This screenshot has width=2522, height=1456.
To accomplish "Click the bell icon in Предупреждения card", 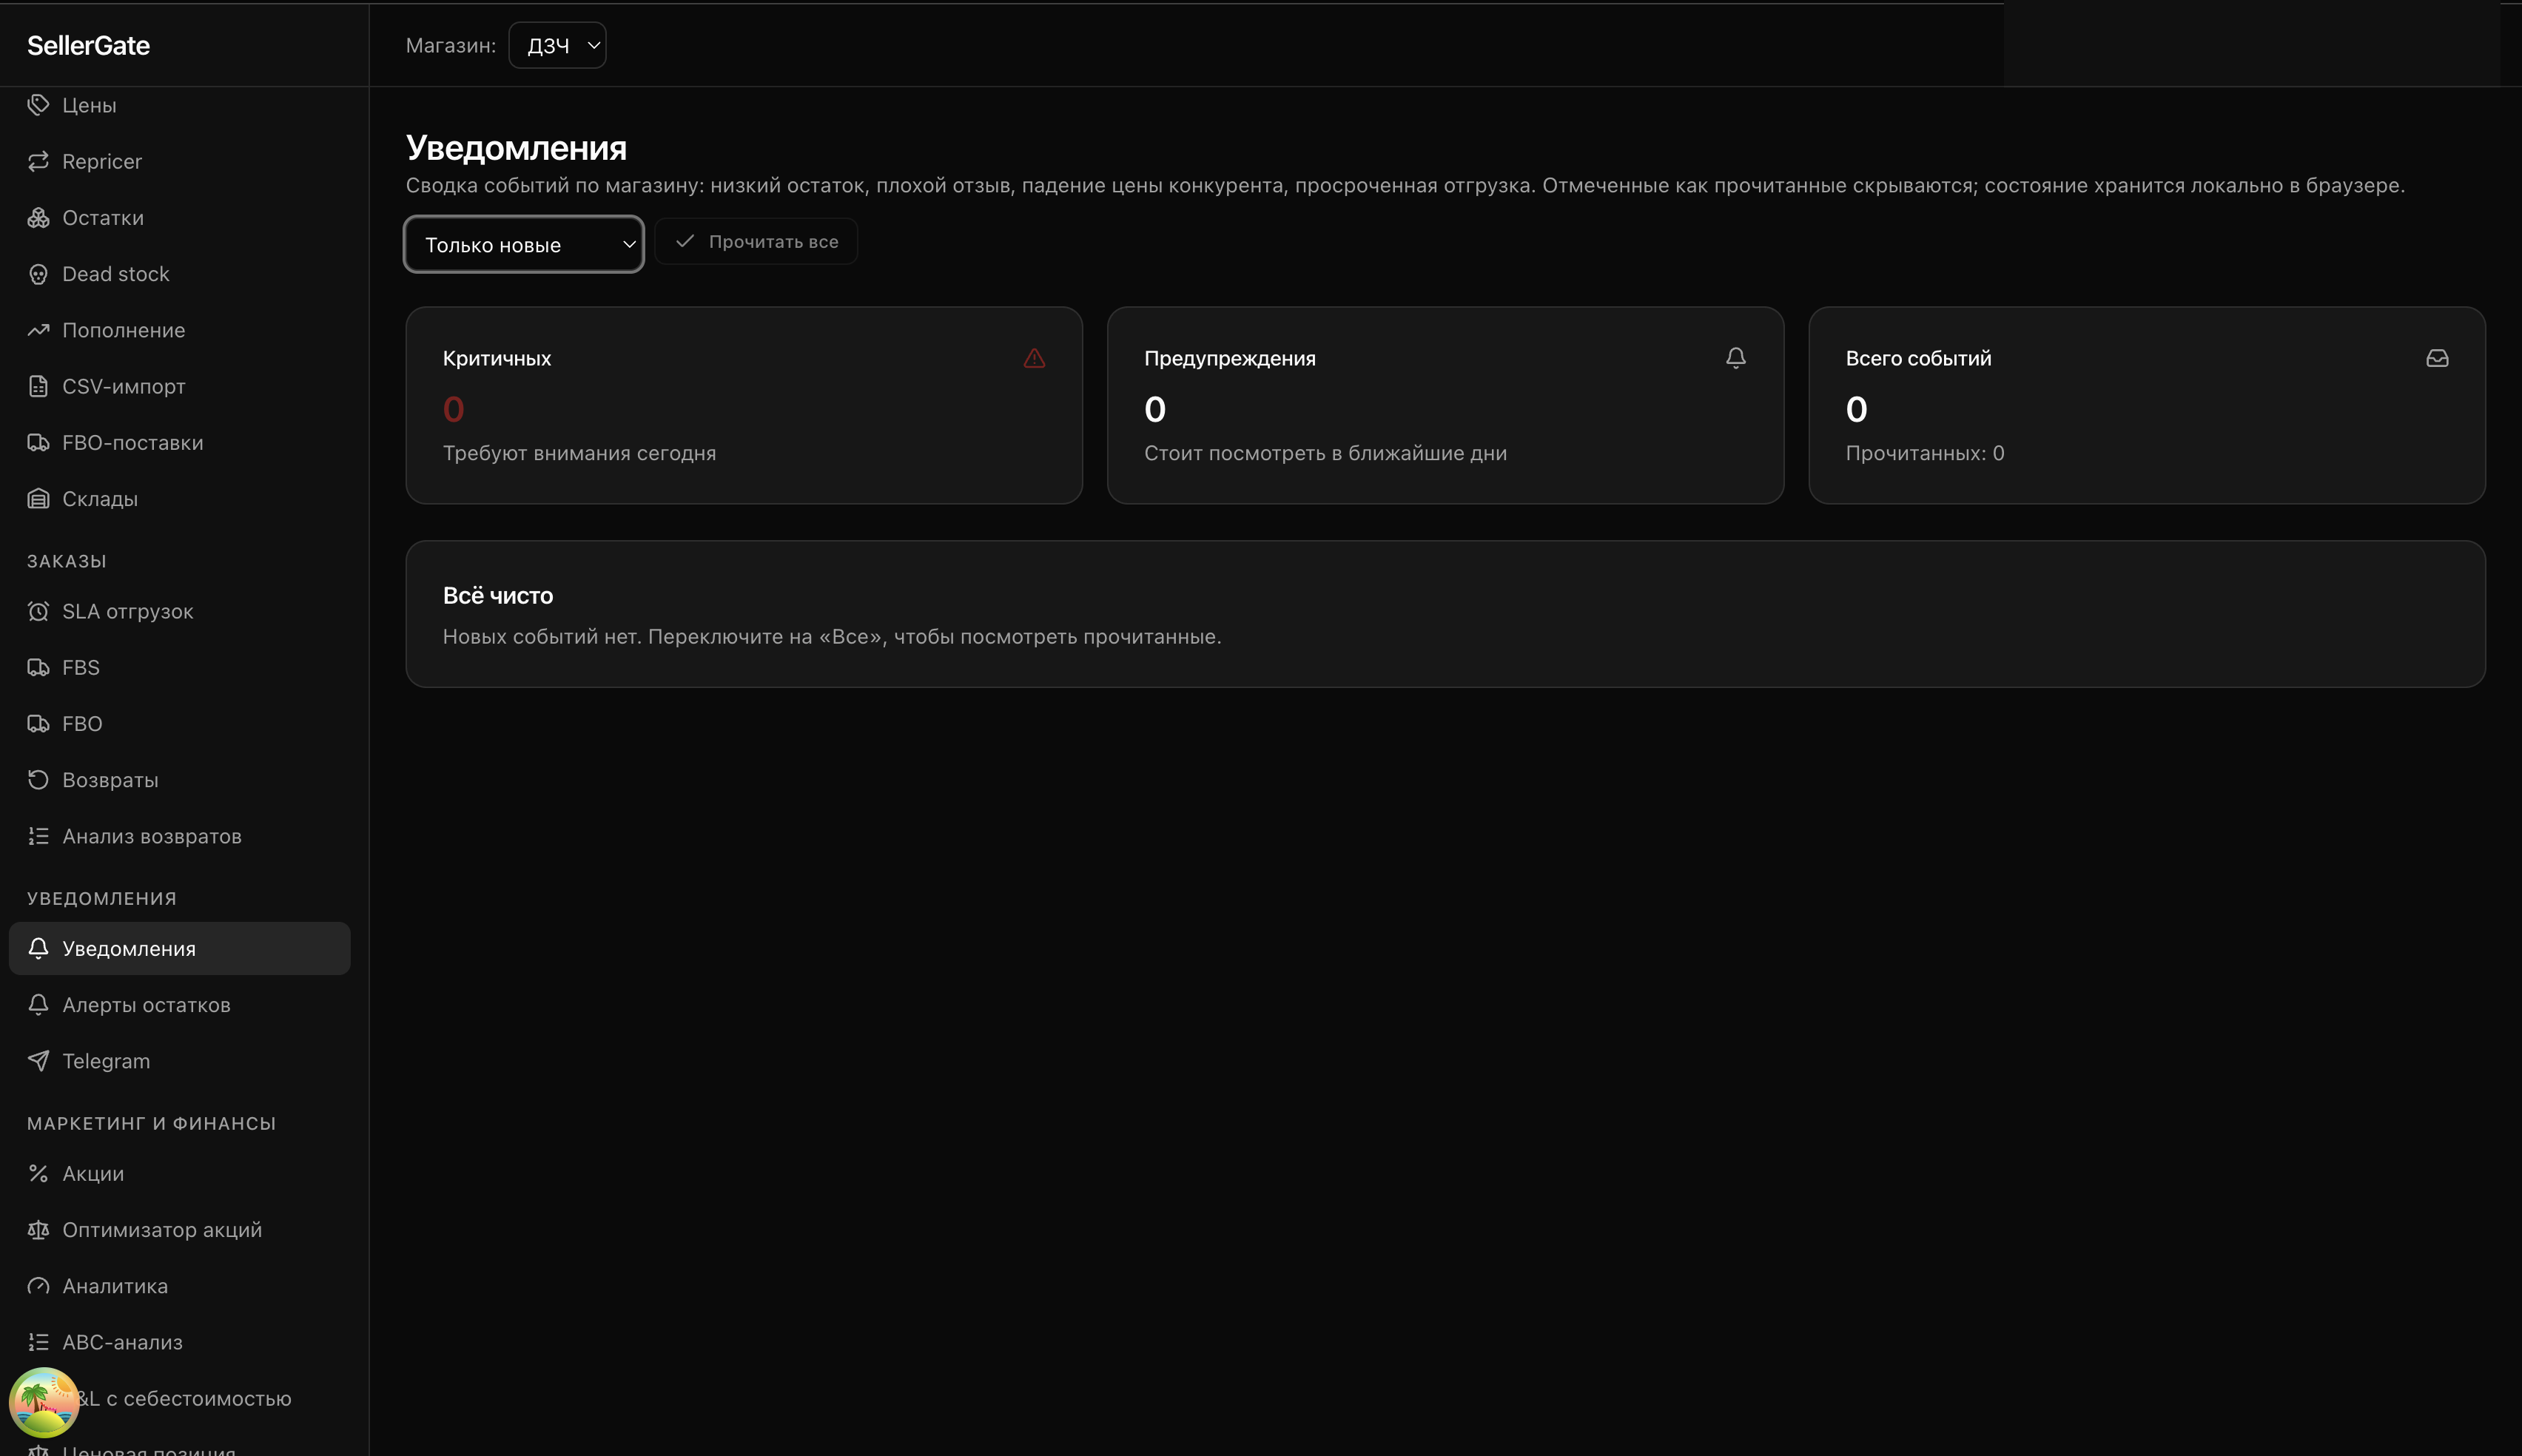I will click(x=1735, y=358).
